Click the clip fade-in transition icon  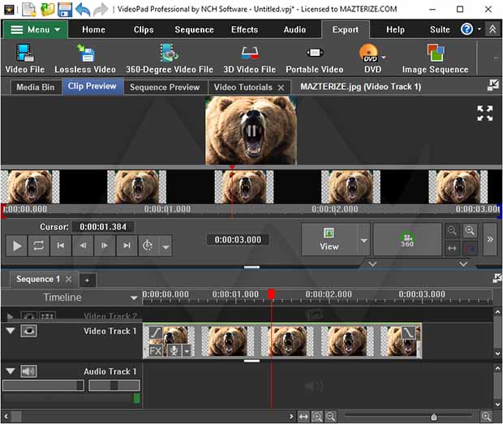pos(156,332)
